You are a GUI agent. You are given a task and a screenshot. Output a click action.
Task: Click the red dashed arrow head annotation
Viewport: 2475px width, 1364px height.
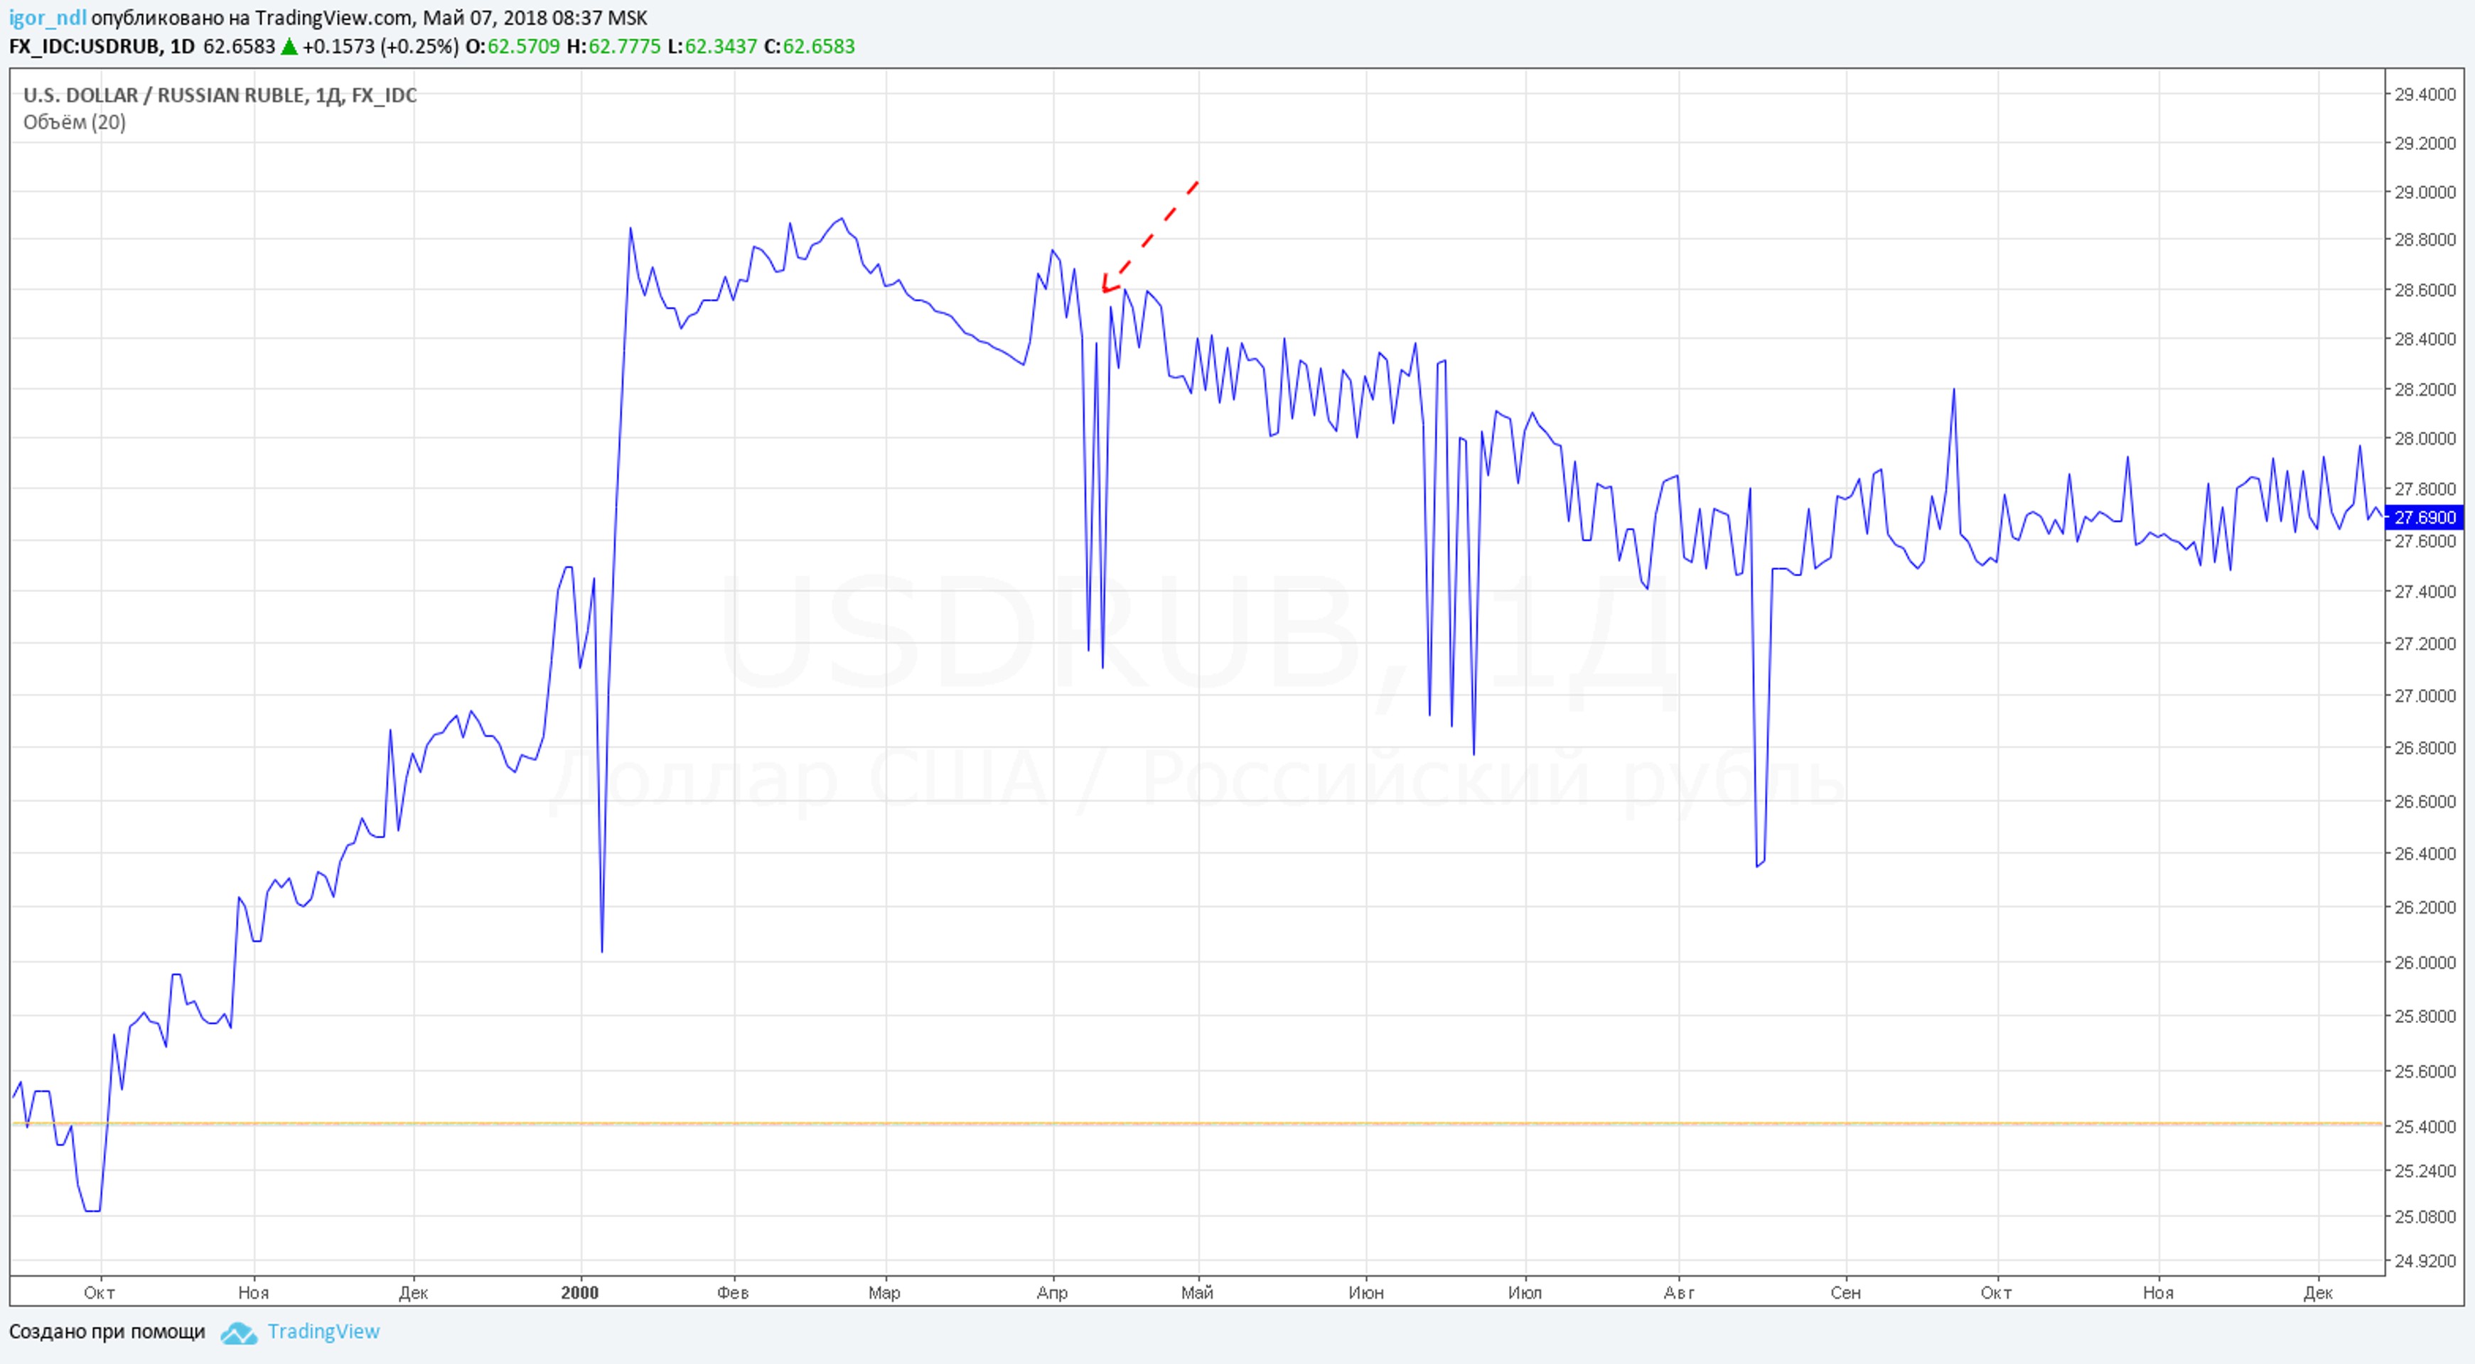click(1107, 286)
